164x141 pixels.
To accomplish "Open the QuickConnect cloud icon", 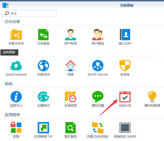I will tap(16, 66).
